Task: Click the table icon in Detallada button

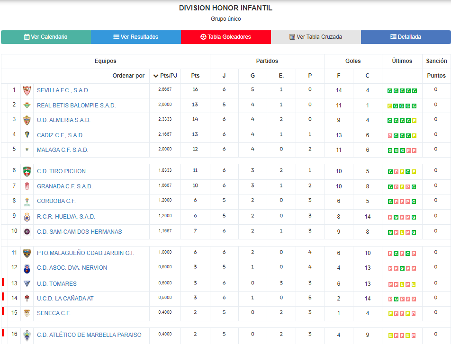Action: [x=393, y=36]
